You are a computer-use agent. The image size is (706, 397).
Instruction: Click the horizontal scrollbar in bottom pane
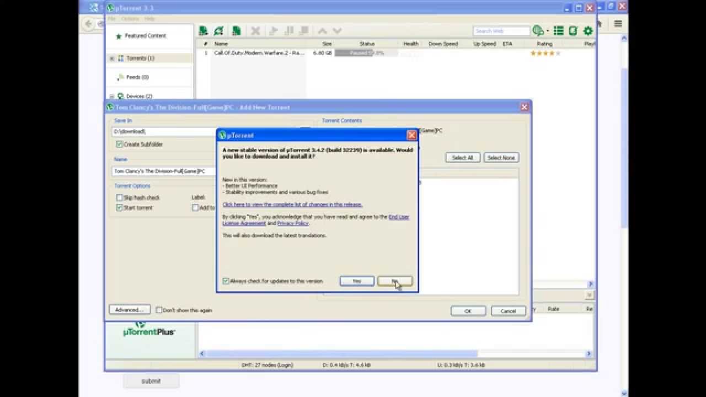tap(394, 353)
